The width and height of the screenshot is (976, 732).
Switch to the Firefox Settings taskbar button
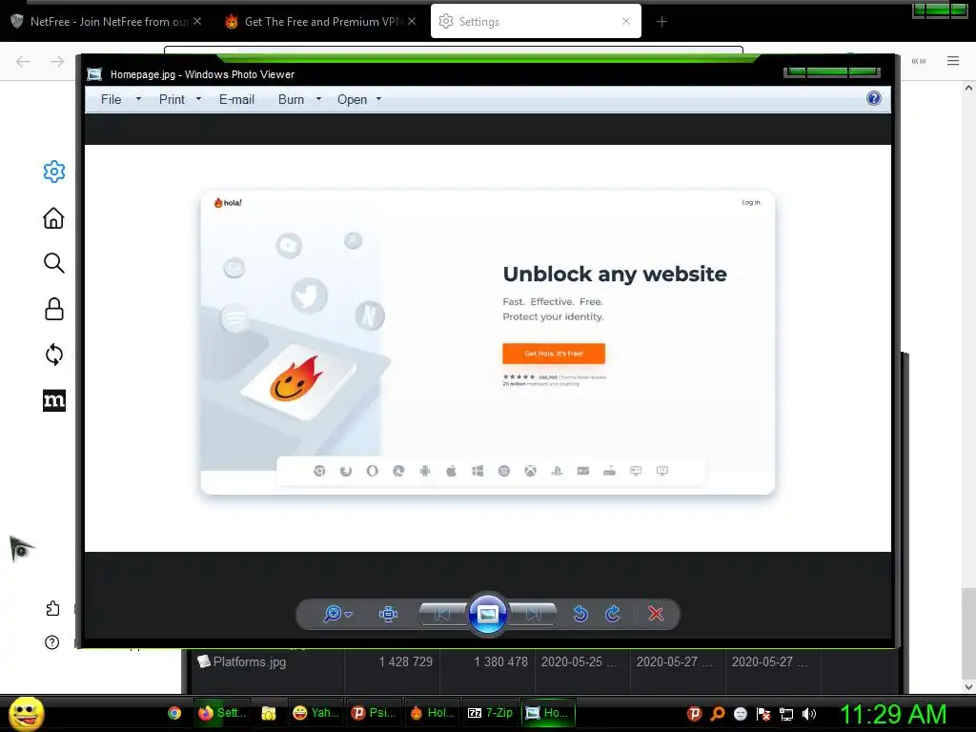221,713
